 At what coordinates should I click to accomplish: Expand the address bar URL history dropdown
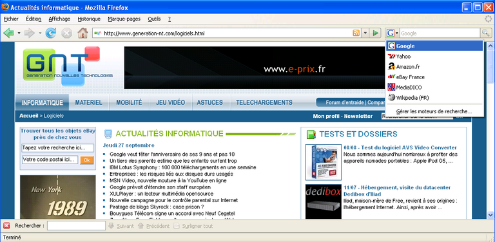(x=365, y=33)
